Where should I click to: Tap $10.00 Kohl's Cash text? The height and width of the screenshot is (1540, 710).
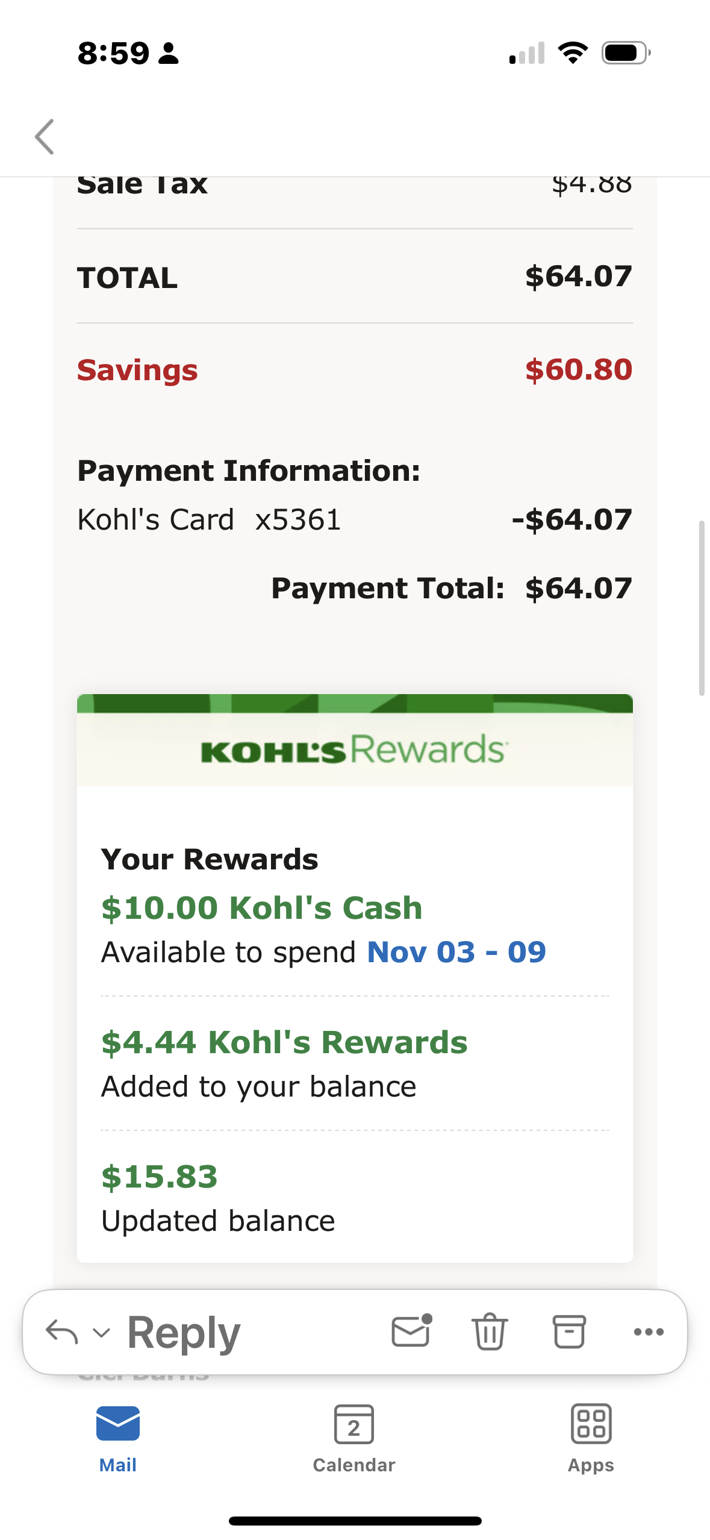point(262,907)
